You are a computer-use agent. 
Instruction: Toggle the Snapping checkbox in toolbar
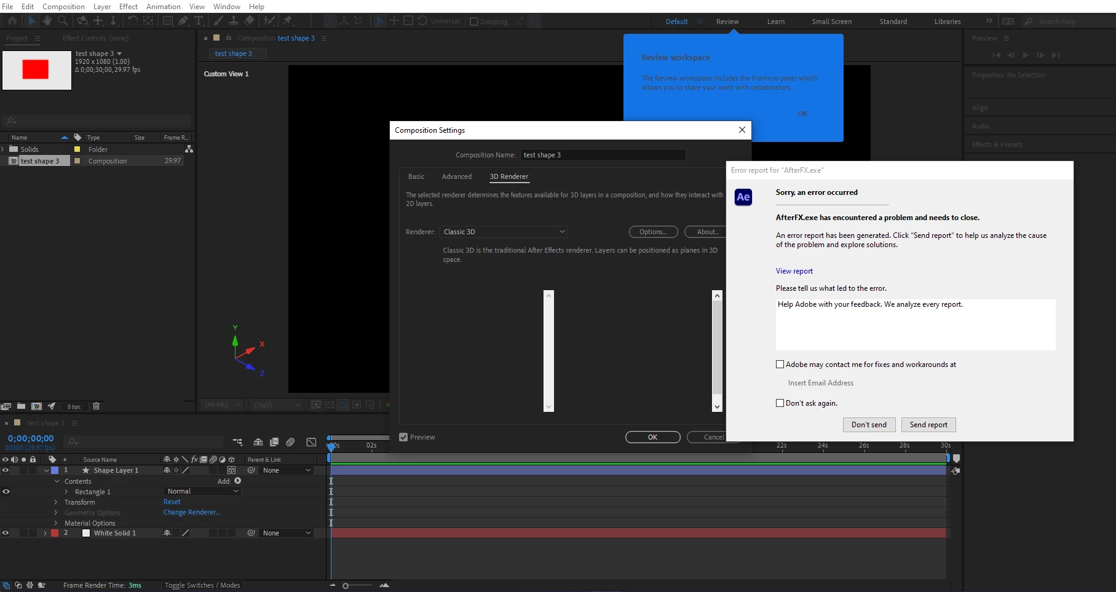[474, 22]
